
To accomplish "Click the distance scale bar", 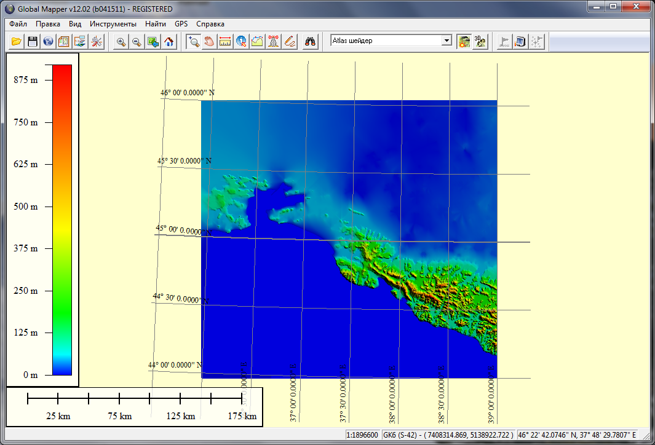I will click(134, 400).
